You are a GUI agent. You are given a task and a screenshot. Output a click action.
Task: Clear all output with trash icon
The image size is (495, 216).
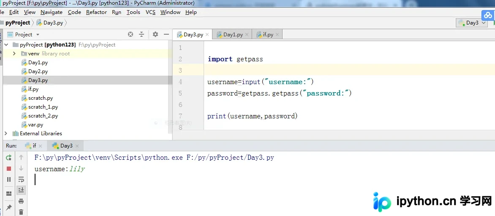coord(21,212)
